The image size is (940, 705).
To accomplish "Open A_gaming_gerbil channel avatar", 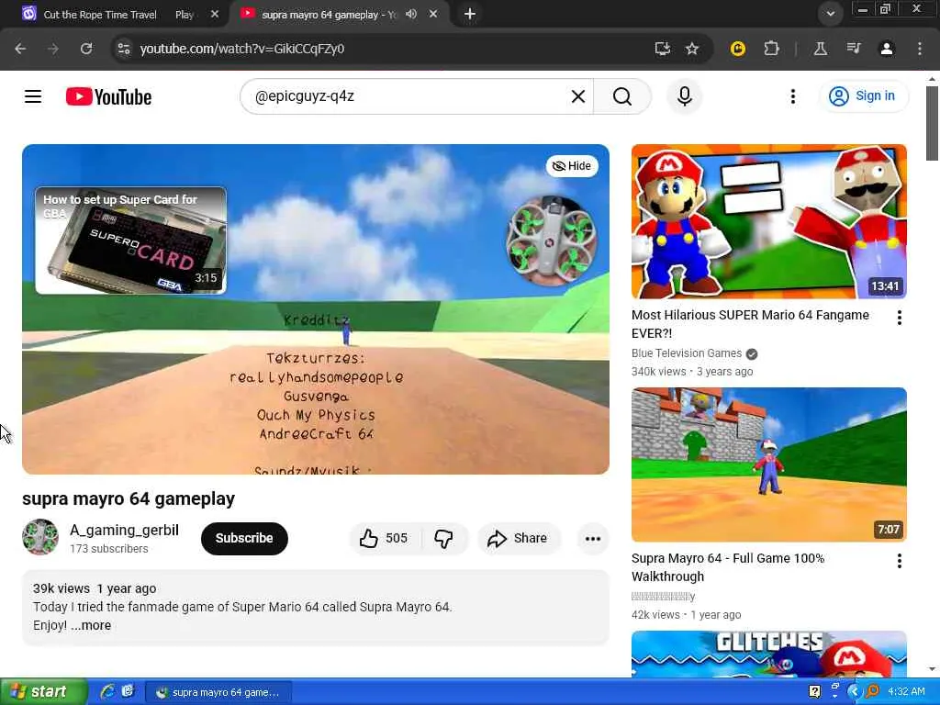I will 40,537.
